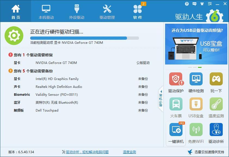Image resolution: width=229 pixels, height=157 pixels.
Task: Click the wrench icon beside 驱动诊所 link
Action: pos(64,152)
